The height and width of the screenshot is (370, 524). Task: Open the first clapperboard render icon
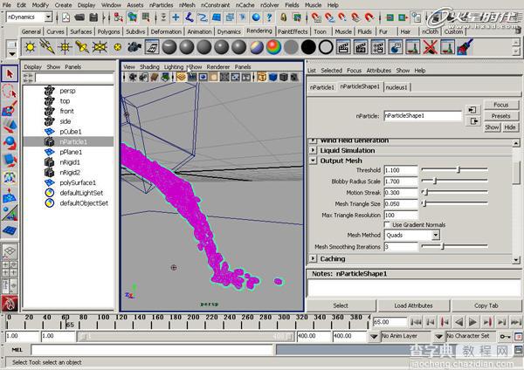pyautogui.click(x=343, y=47)
